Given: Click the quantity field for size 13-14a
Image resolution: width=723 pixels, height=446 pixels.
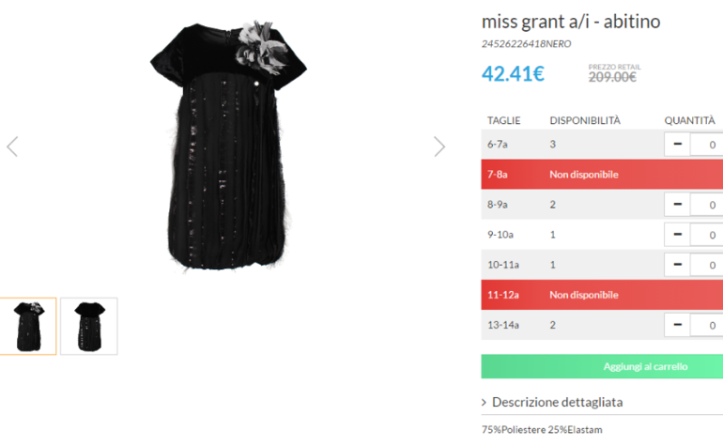Looking at the screenshot, I should [x=706, y=325].
